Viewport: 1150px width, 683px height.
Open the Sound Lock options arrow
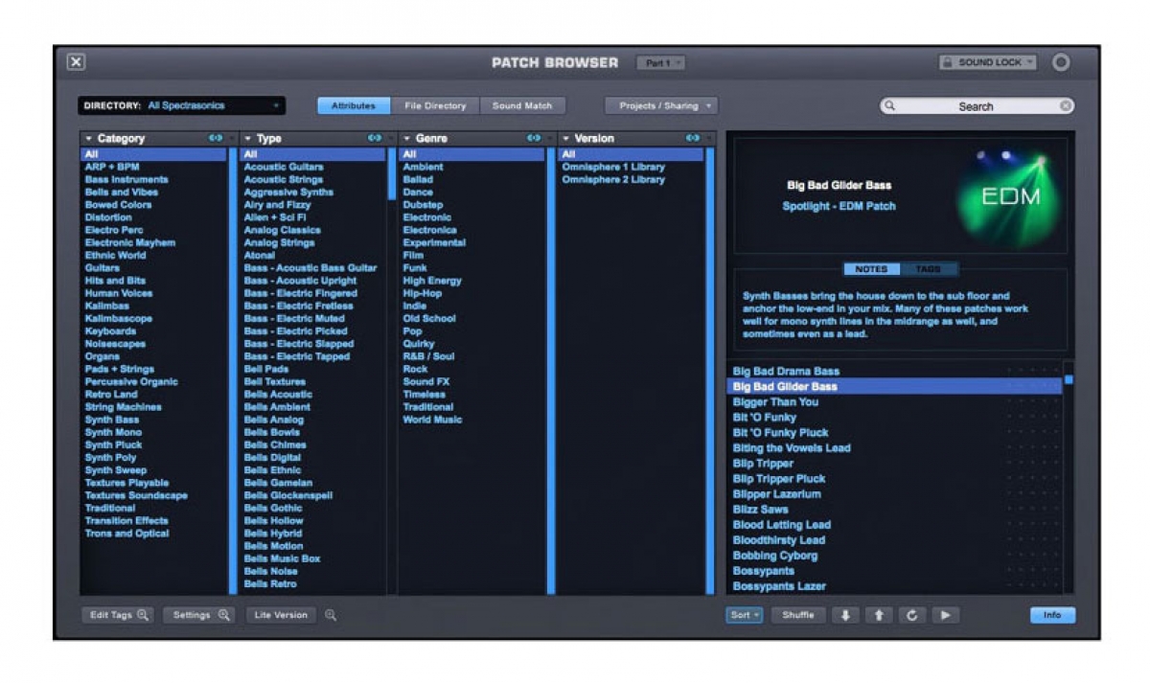point(1030,62)
